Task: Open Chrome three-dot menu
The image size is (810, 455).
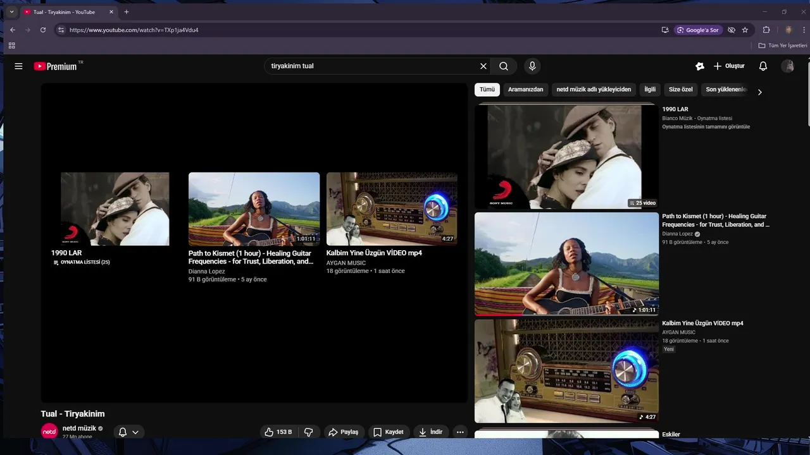Action: (803, 30)
